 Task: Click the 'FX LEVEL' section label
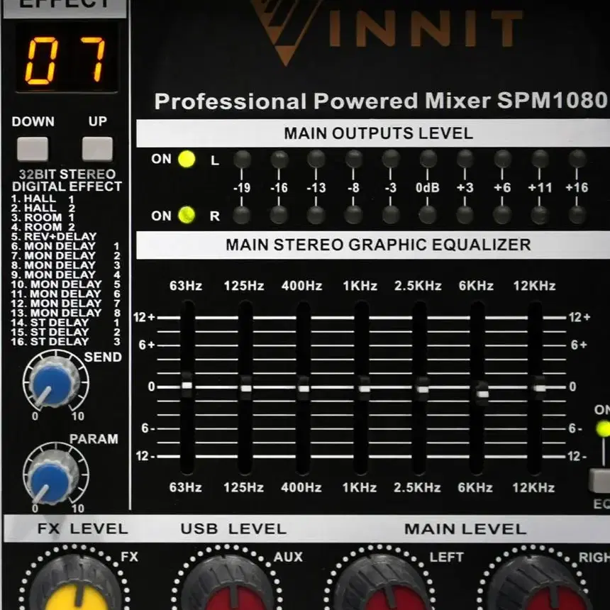82,528
